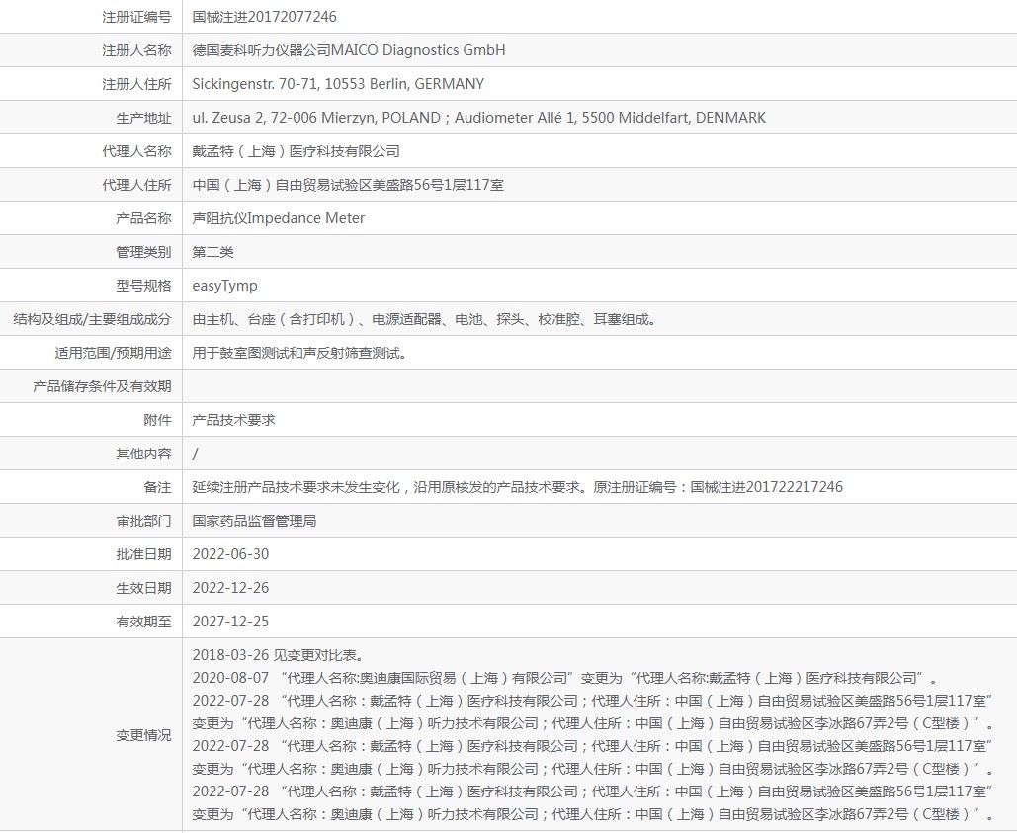Select management category 第二类
Viewport: 1017px width, 833px height.
coord(212,252)
